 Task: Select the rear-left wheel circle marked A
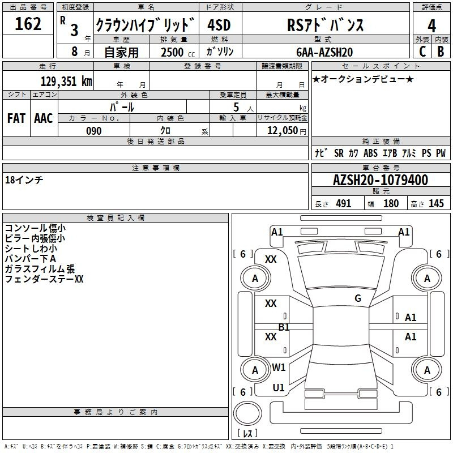[x=255, y=370]
